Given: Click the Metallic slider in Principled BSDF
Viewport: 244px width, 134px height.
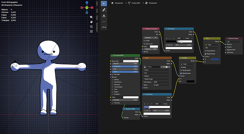Looking at the screenshot, I should point(125,64).
